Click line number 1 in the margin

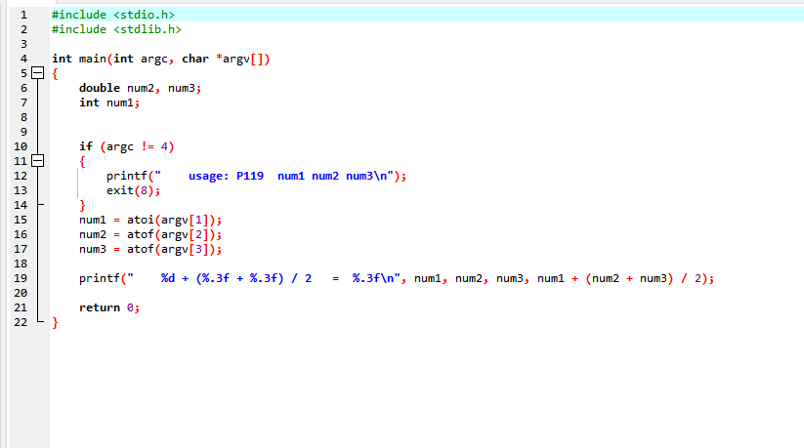(x=23, y=15)
